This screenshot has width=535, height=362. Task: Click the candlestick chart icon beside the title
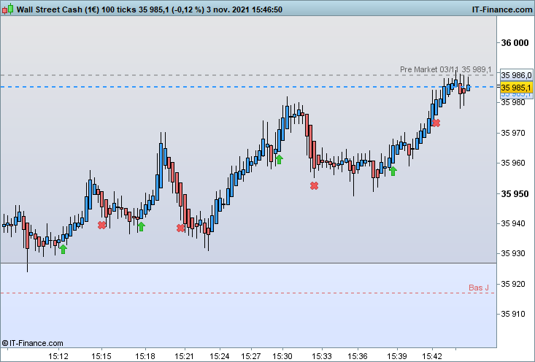(7, 9)
